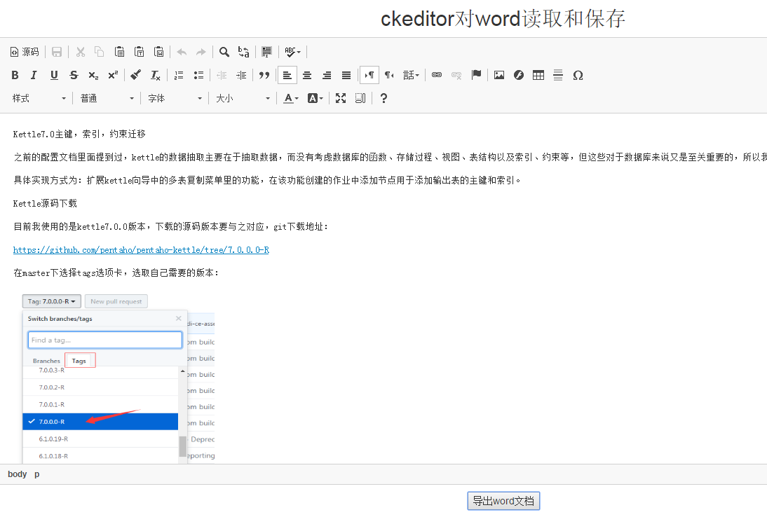Set text direction right to left
This screenshot has height=517, width=767.
pos(389,75)
